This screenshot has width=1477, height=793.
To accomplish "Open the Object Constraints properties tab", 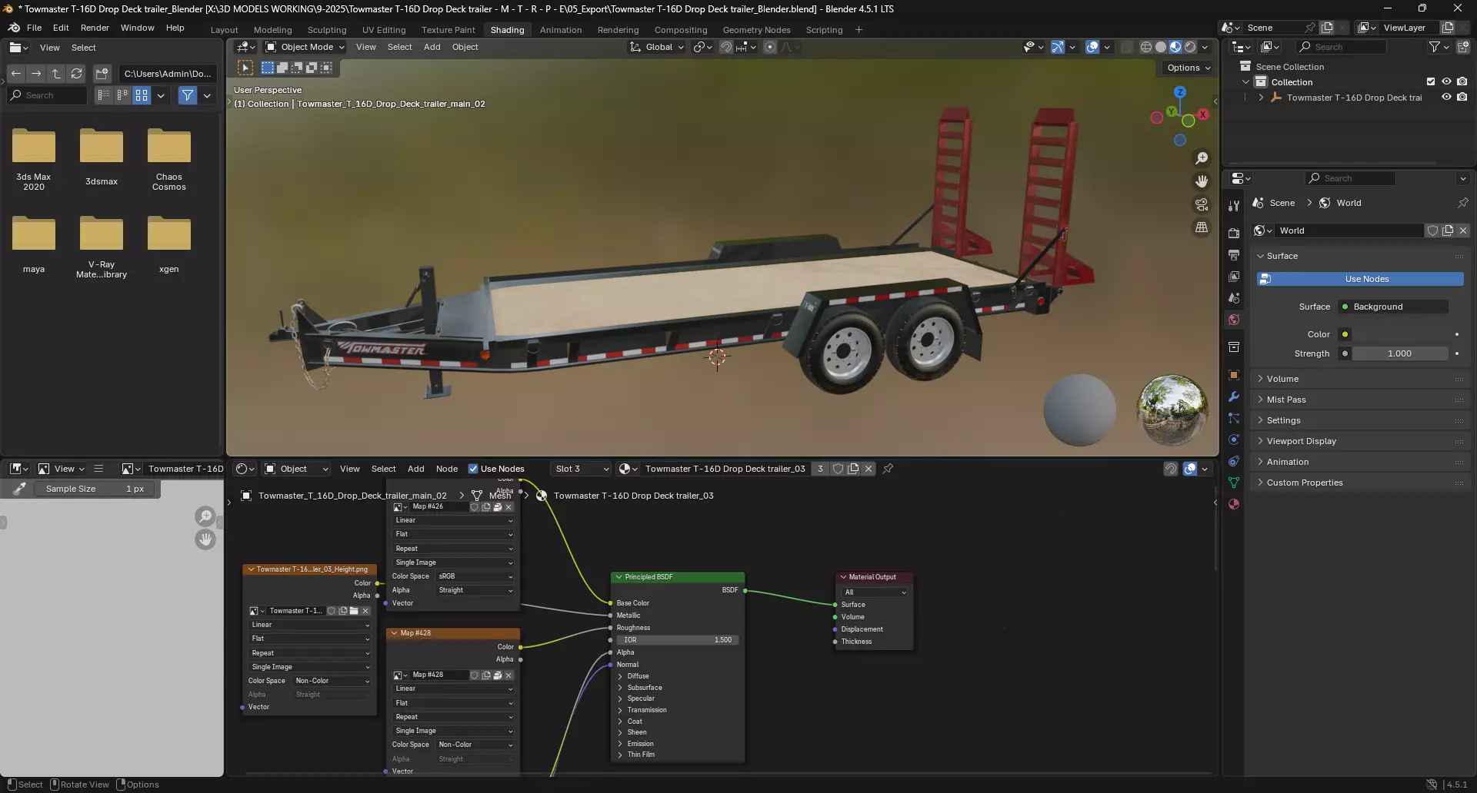I will [1234, 461].
